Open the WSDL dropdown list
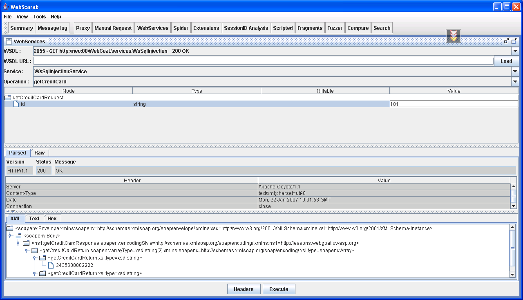This screenshot has height=300, width=523. pyautogui.click(x=515, y=51)
